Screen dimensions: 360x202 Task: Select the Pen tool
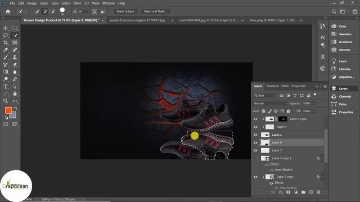pyautogui.click(x=15, y=79)
